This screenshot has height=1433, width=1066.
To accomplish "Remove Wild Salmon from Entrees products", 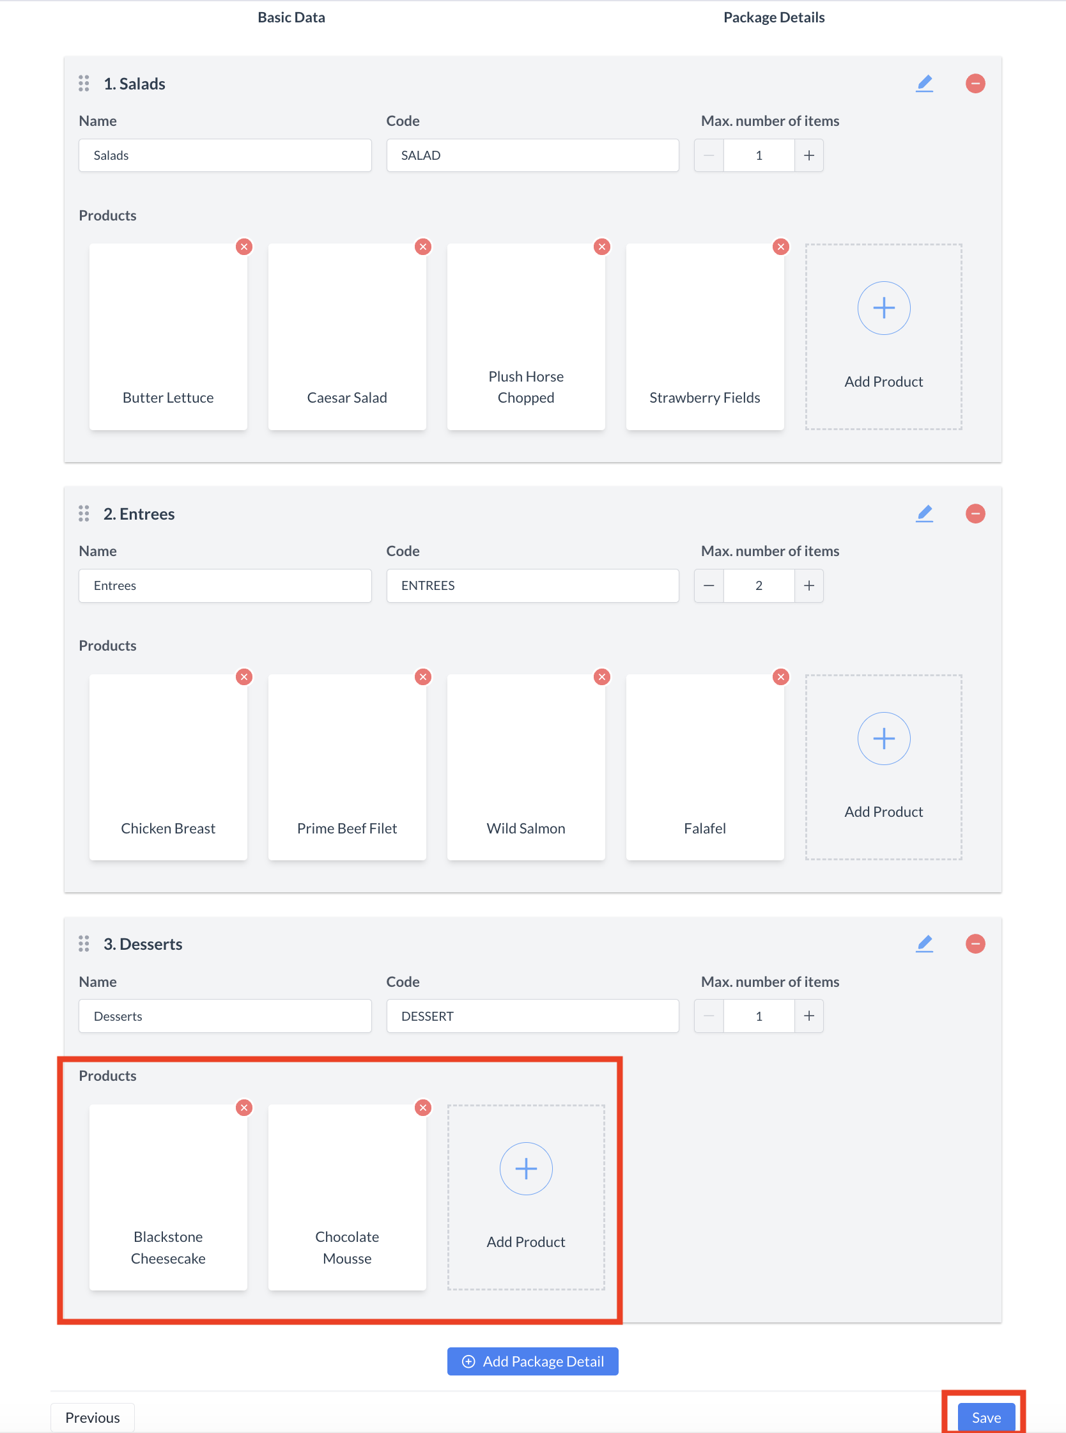I will tap(601, 677).
